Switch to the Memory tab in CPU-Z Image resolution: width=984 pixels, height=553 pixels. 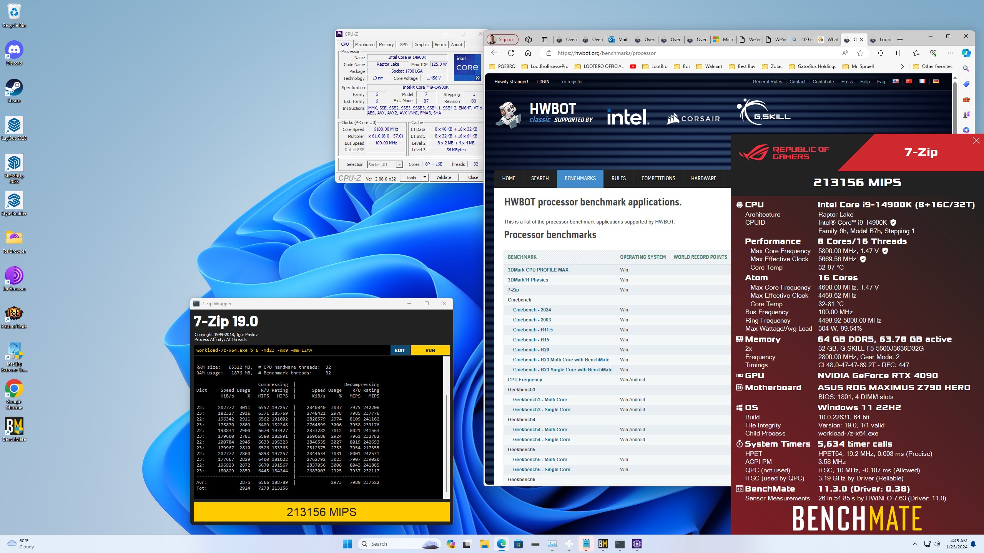pyautogui.click(x=386, y=45)
